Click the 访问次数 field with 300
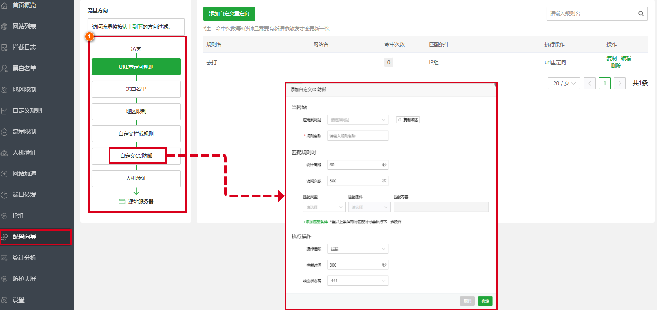This screenshot has width=657, height=310. click(x=358, y=180)
